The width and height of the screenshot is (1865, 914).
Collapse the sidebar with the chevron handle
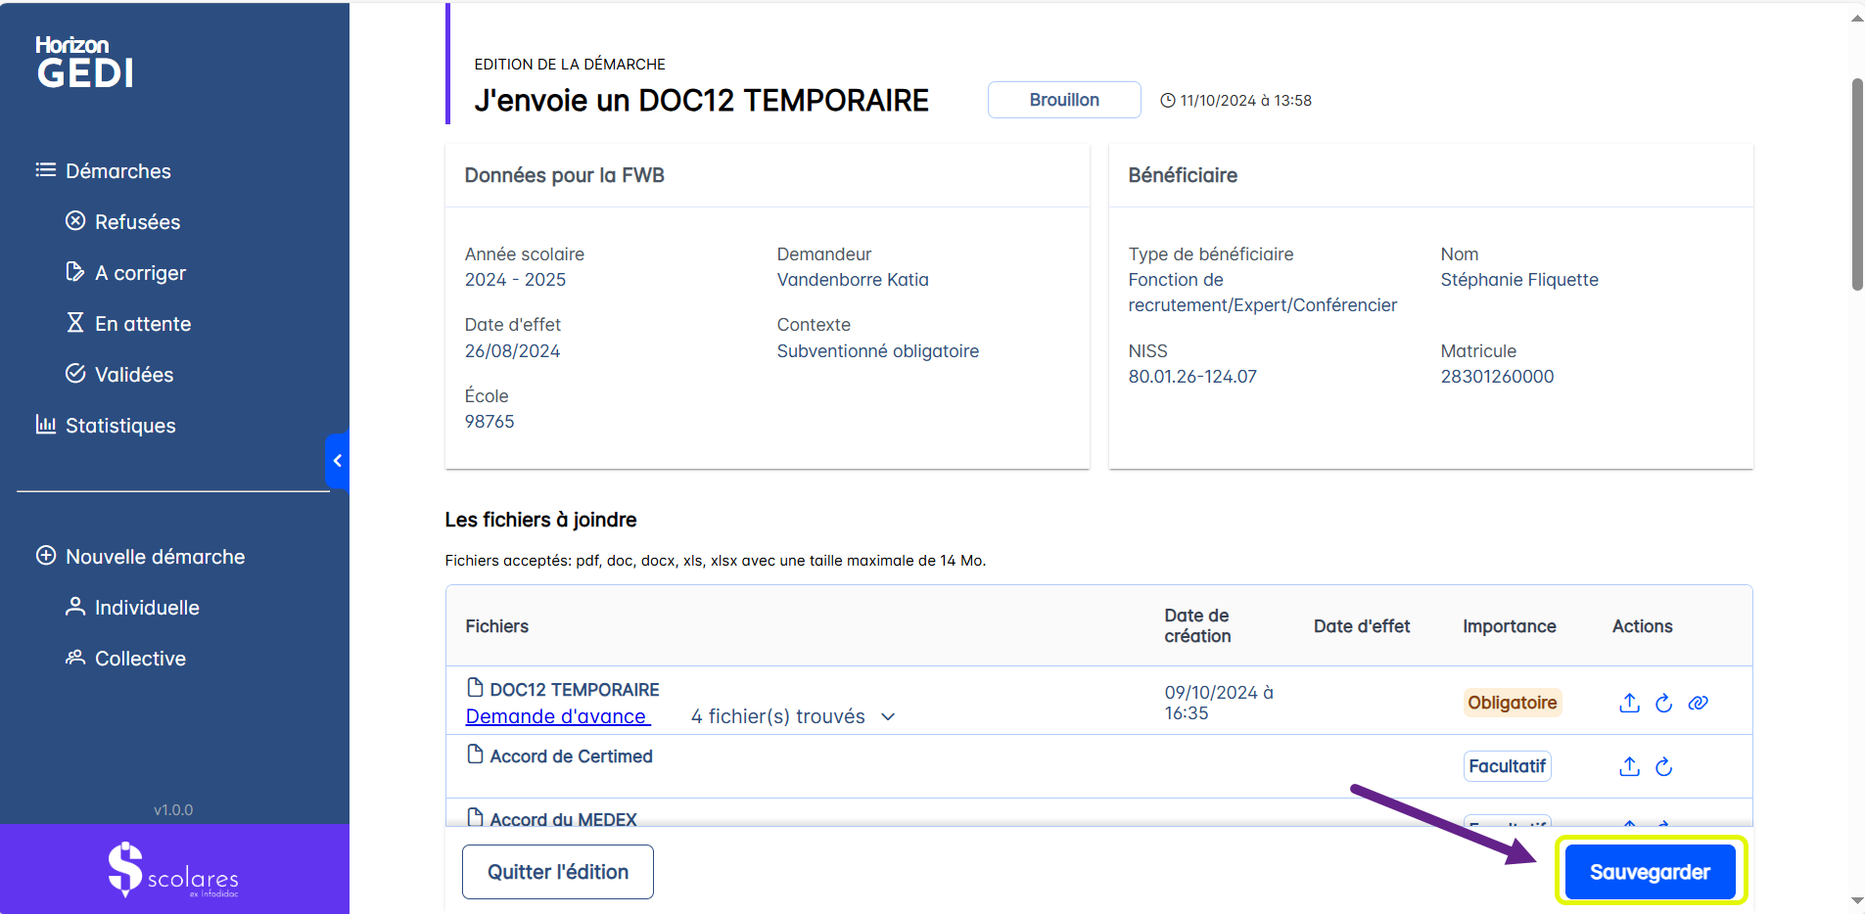(x=337, y=461)
